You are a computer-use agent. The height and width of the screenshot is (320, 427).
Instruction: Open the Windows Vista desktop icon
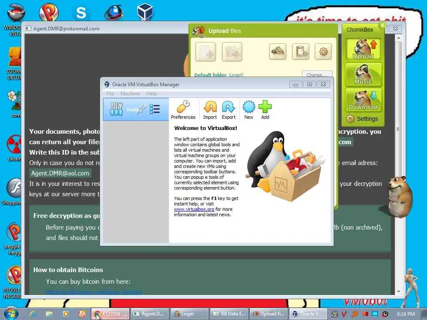(x=15, y=19)
